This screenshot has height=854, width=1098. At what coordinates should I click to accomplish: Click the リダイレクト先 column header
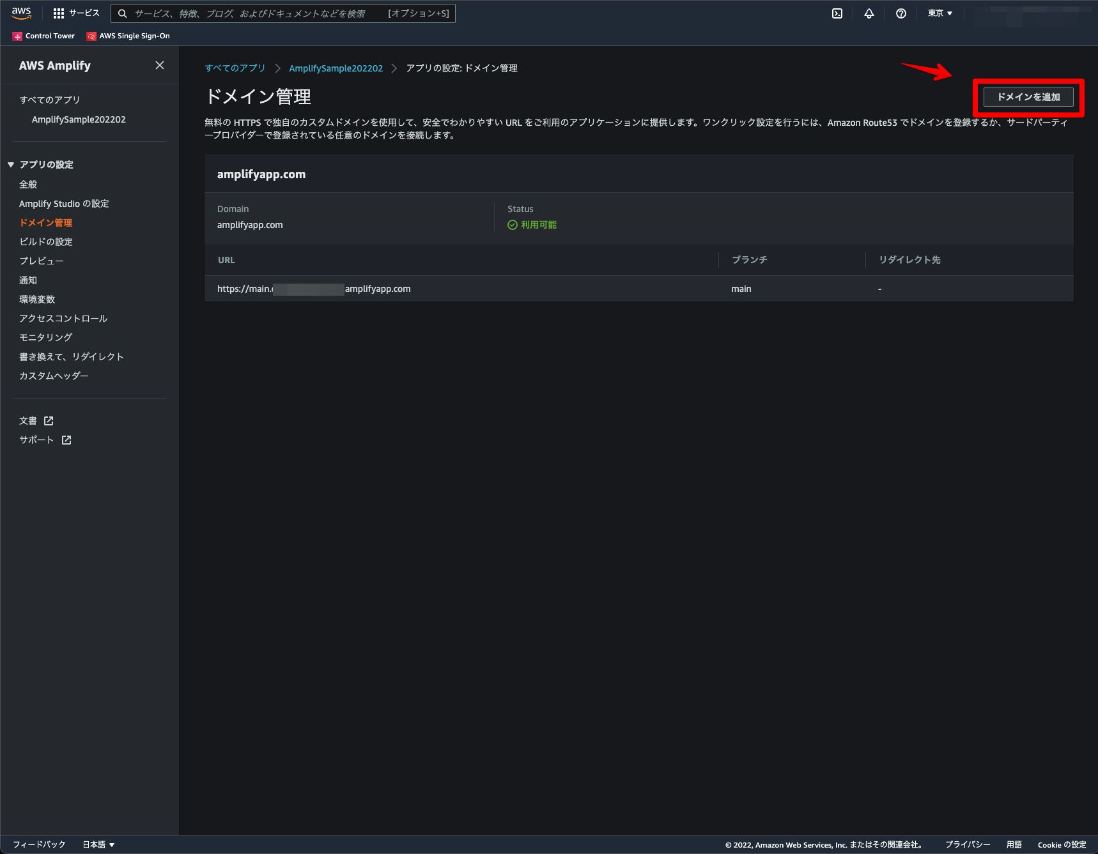coord(909,260)
